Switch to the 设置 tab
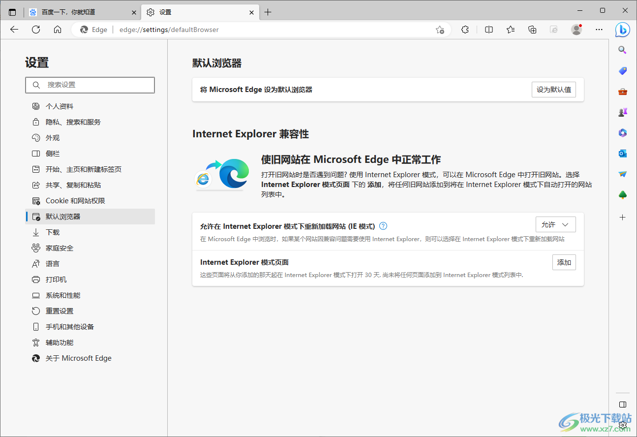This screenshot has width=637, height=437. [x=200, y=12]
